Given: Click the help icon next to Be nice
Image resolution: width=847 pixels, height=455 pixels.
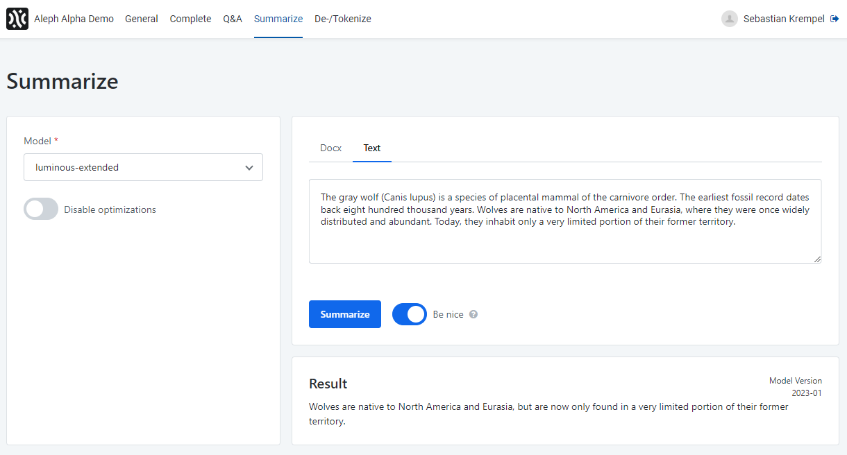Looking at the screenshot, I should (x=473, y=314).
